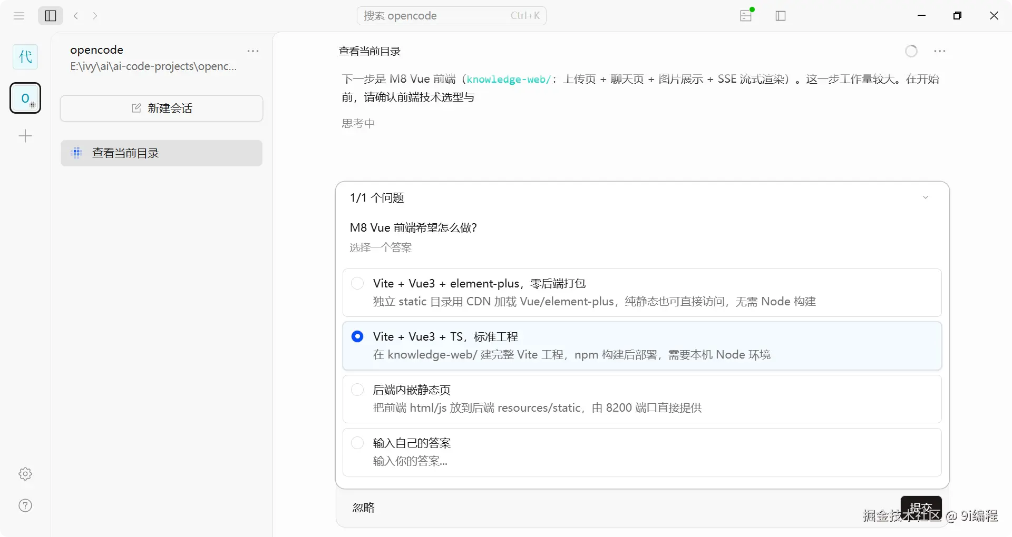
Task: Close the opencode window
Action: [x=994, y=16]
